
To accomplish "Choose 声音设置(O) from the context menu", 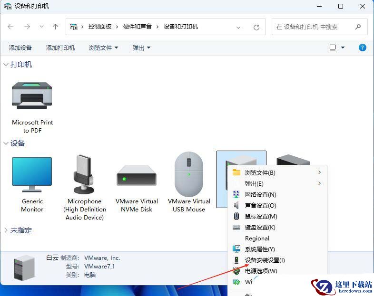I will (x=277, y=206).
